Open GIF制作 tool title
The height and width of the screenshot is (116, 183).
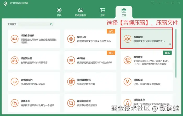point(81,58)
